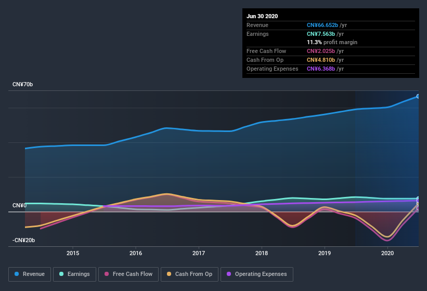Click the CN¥0 y-axis label
The width and height of the screenshot is (427, 291).
pos(20,206)
